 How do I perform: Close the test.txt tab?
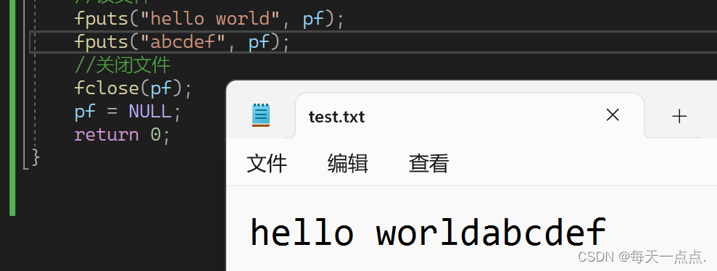(613, 115)
